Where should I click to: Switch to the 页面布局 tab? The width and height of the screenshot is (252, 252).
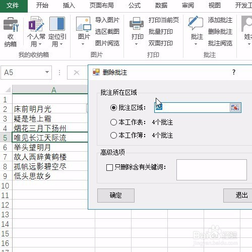102,6
